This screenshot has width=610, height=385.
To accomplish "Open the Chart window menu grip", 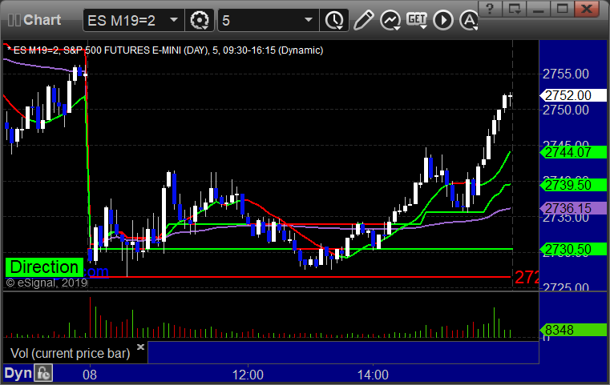I will [x=11, y=18].
